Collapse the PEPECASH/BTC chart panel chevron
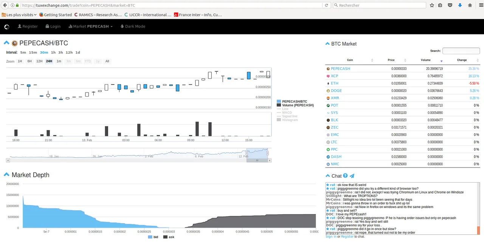Viewport: 484px width, 243px height. coord(6,43)
